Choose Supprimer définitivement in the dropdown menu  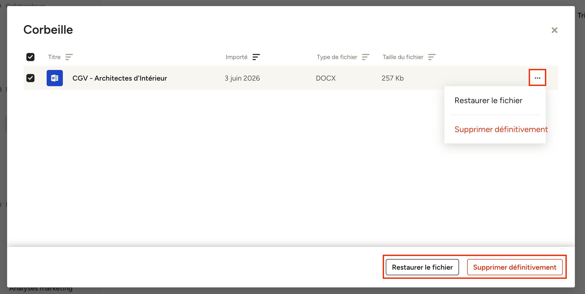point(501,130)
